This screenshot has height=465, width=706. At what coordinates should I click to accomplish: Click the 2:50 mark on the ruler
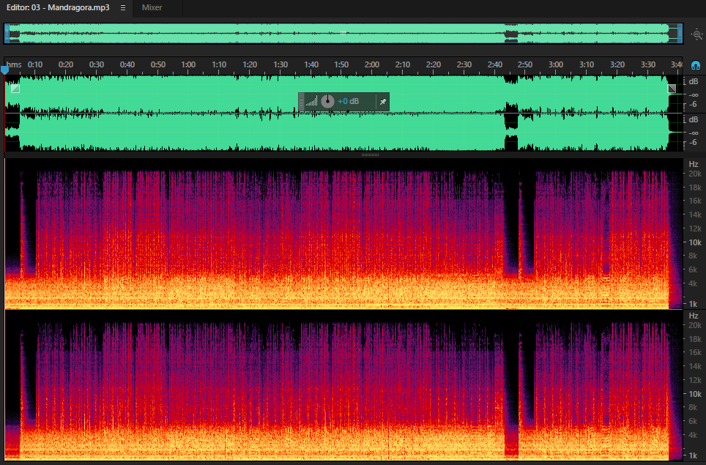(525, 64)
